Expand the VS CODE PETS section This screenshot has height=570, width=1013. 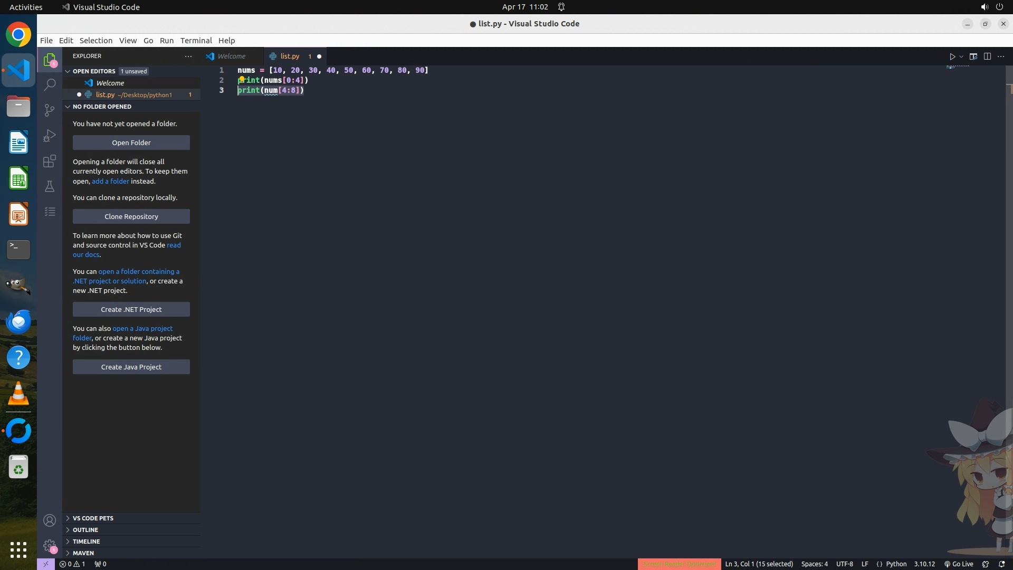[93, 518]
